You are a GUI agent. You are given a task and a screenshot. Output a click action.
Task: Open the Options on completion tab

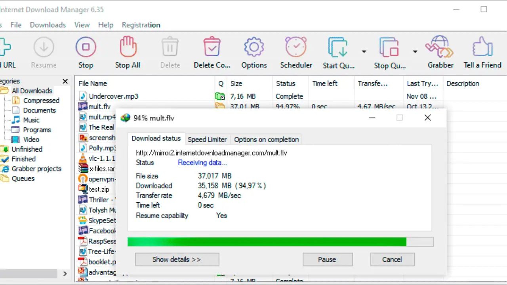click(266, 139)
